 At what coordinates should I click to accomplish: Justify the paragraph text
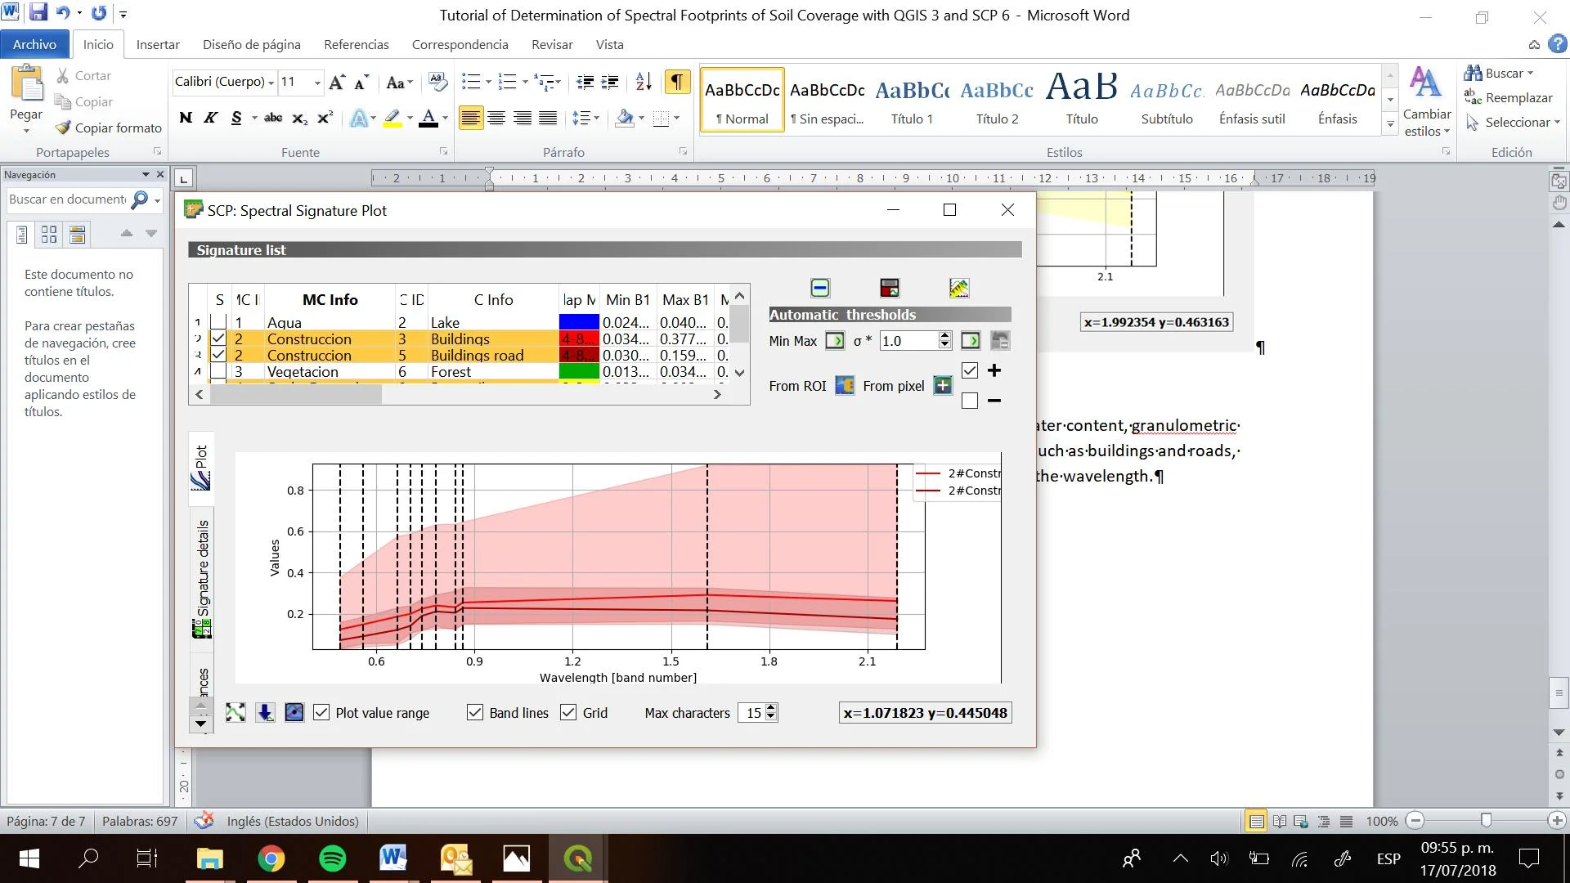(548, 119)
